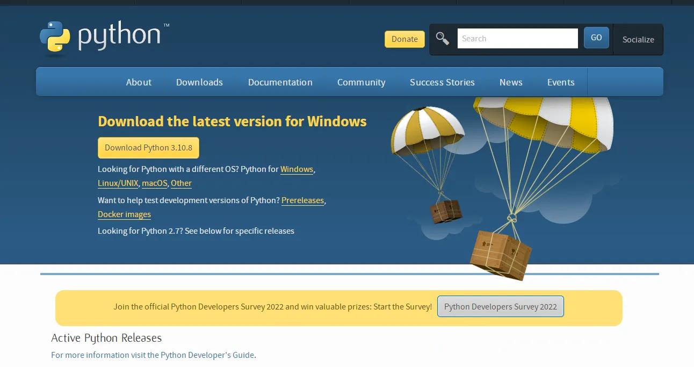The image size is (694, 367).
Task: Open the Socialize menu
Action: click(x=638, y=39)
